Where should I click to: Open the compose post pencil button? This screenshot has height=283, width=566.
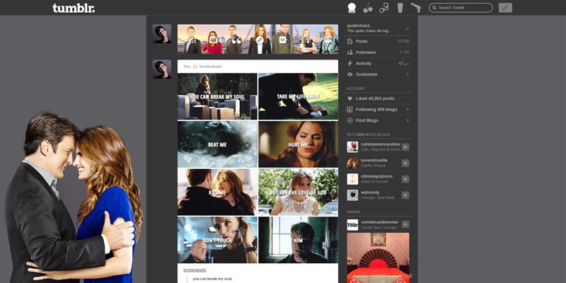[505, 8]
